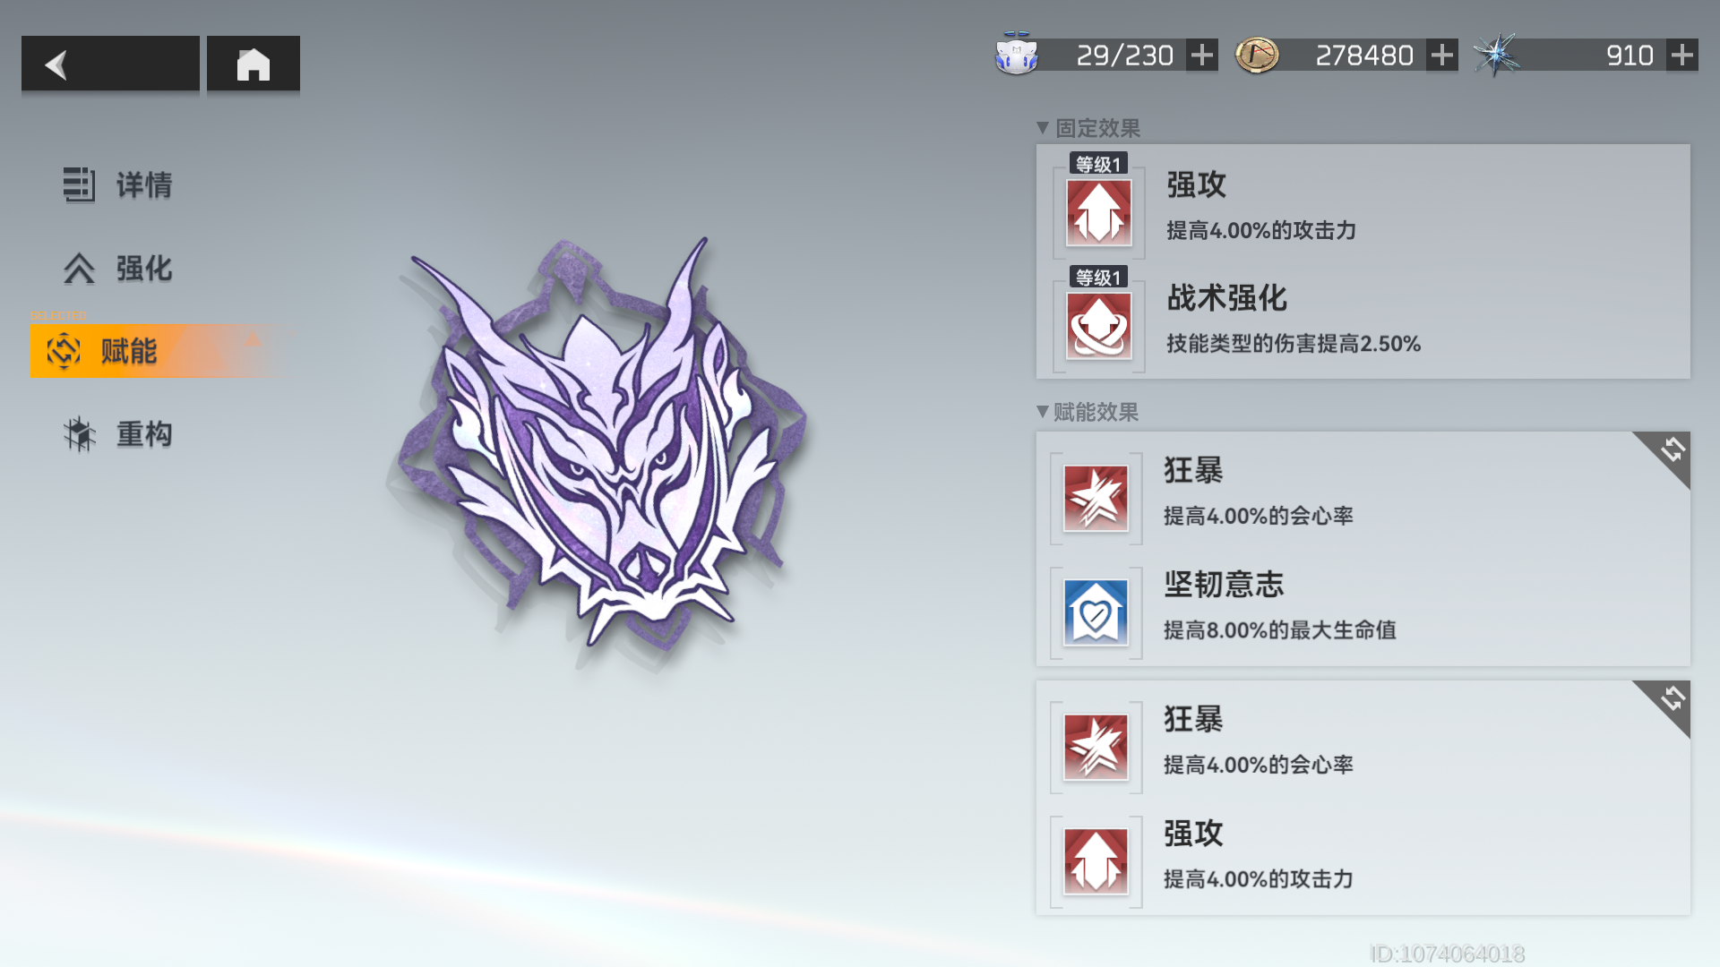Image resolution: width=1720 pixels, height=967 pixels.
Task: Click the 29/230 stamina value
Action: (1124, 56)
